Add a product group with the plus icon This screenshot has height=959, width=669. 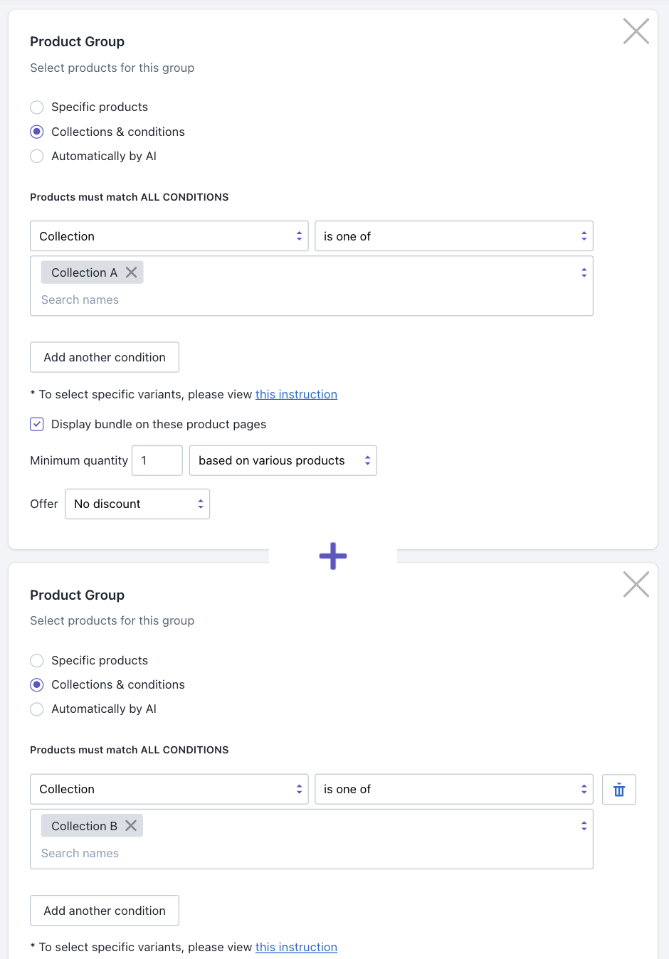click(333, 556)
